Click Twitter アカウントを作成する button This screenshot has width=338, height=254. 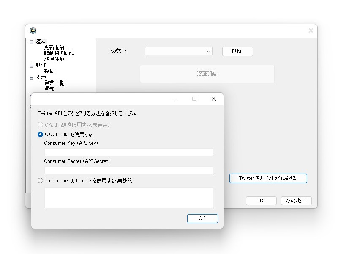268,178
